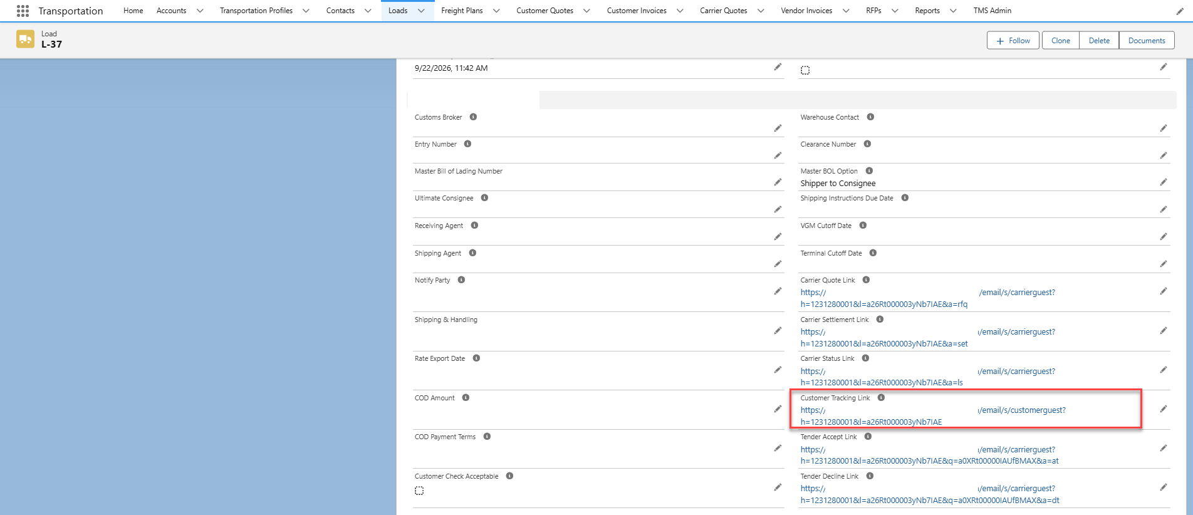Click the Clone button
This screenshot has width=1193, height=515.
(x=1061, y=41)
